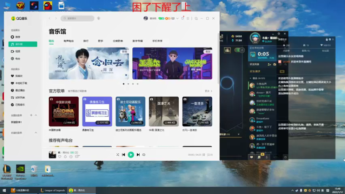
Task: Switch to the 数字专辑 tab
Action: (138, 41)
